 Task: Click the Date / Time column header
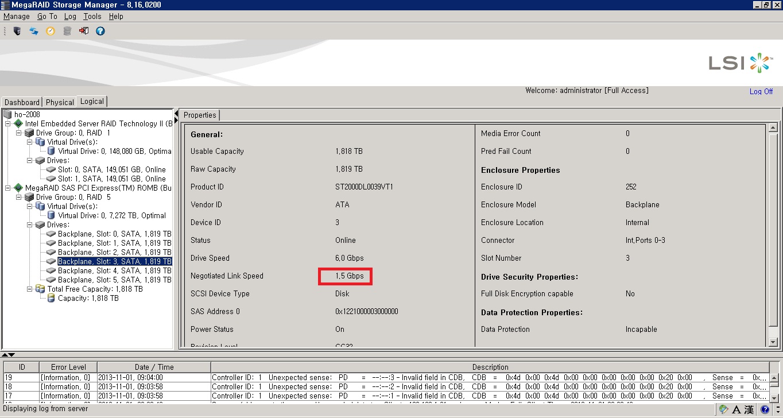[x=154, y=367]
